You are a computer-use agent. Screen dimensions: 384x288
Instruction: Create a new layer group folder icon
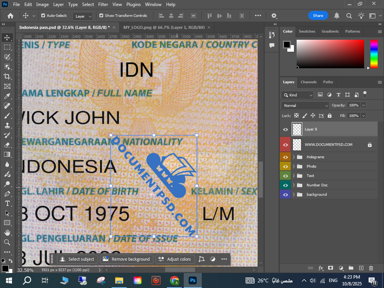point(351,268)
